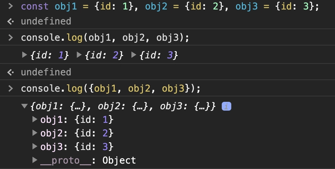Viewport: 335px width, 169px height.
Task: Click the blue info icon badge
Action: pos(227,106)
